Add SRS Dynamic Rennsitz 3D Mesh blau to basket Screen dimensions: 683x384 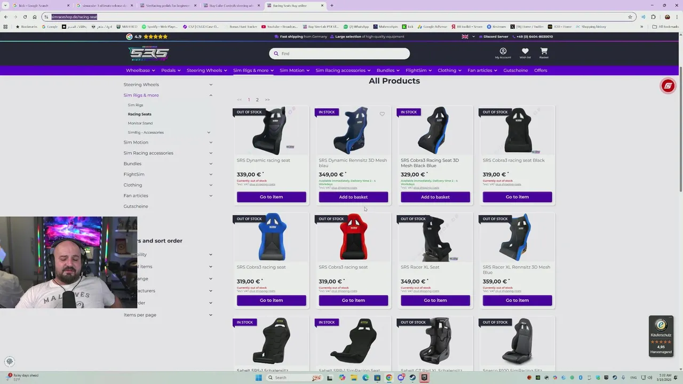pos(353,197)
